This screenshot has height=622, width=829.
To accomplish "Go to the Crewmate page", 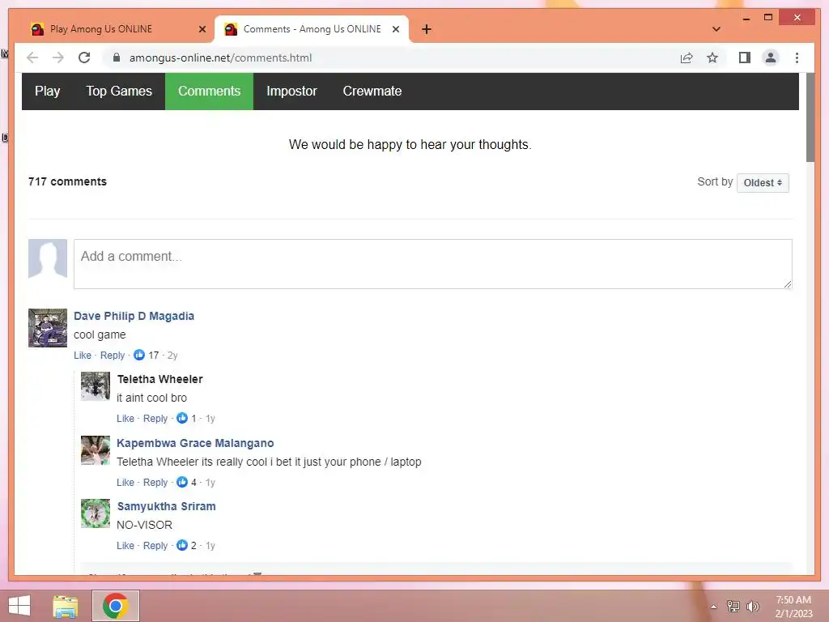I will pos(372,92).
